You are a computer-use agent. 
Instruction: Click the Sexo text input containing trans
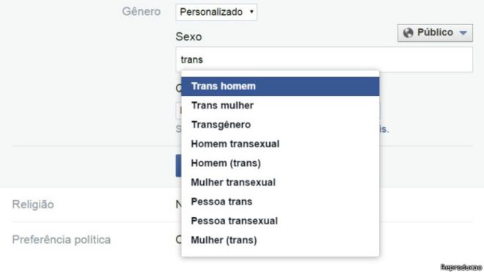pos(324,59)
